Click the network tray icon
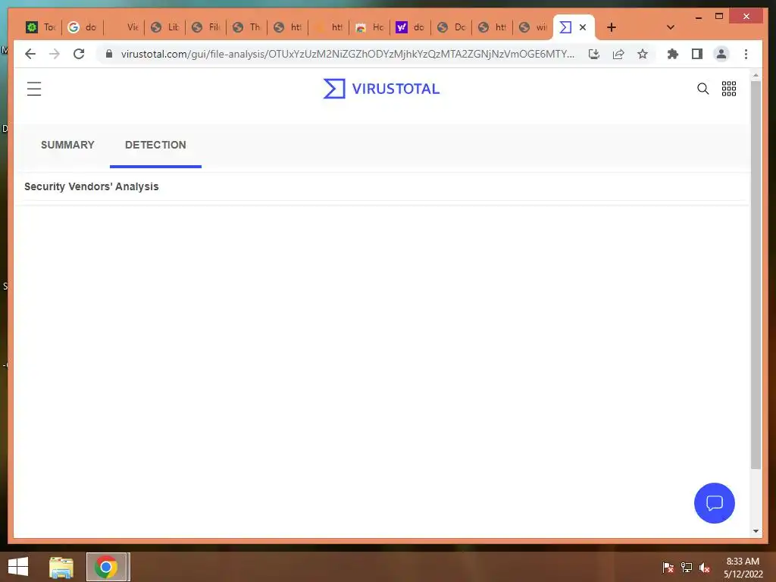This screenshot has height=582, width=776. tap(687, 567)
